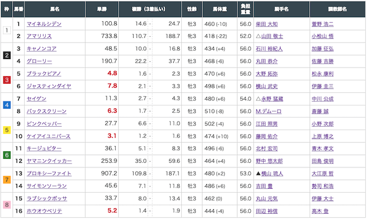Open jockey link 石川 裕紀人
The image size is (367, 219).
click(269, 49)
